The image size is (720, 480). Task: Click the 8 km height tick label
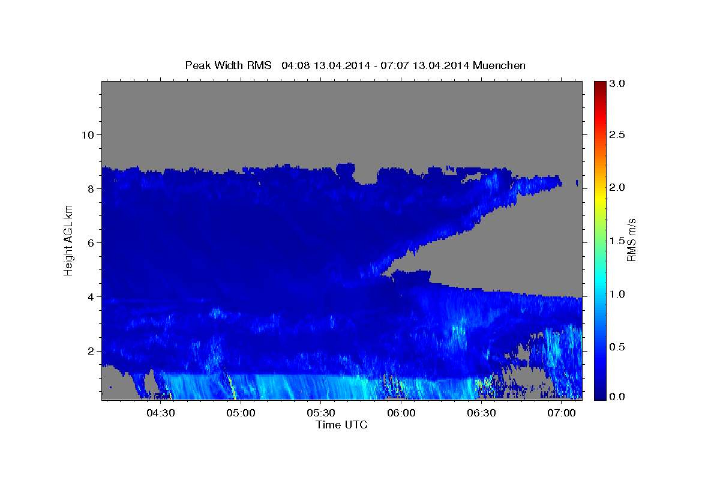click(x=91, y=188)
